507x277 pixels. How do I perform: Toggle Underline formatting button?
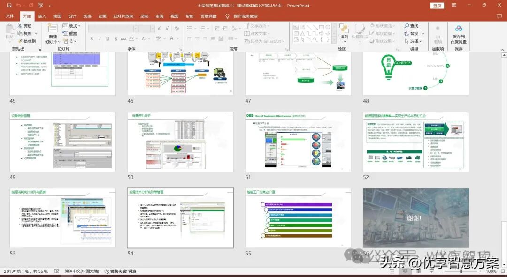pos(108,39)
